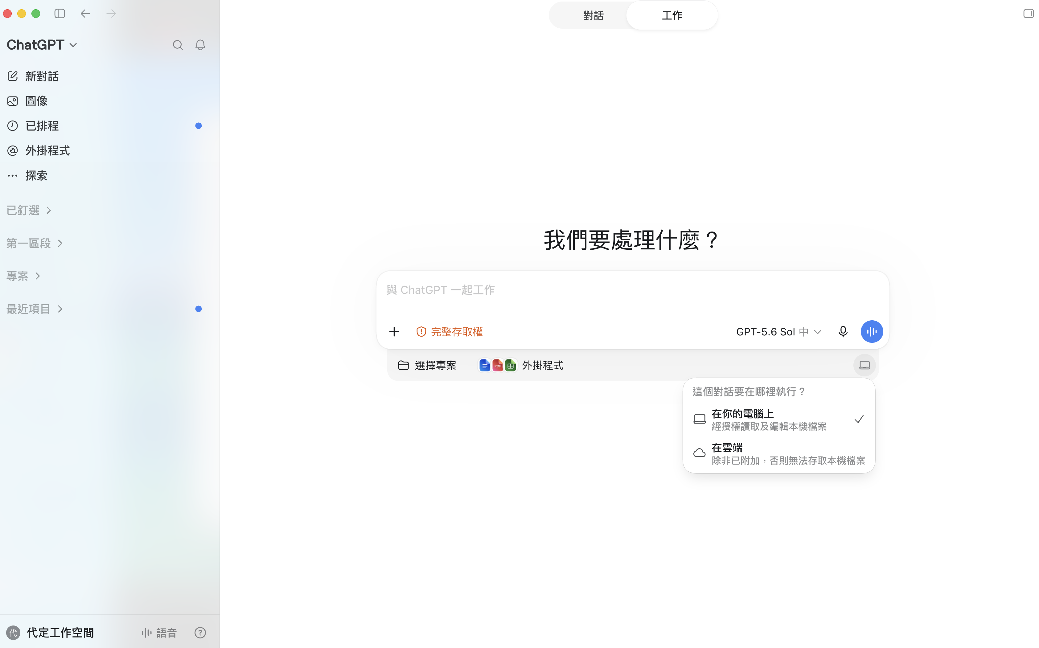1039x648 pixels.
Task: Open 外掛程式 below the composer
Action: 521,365
